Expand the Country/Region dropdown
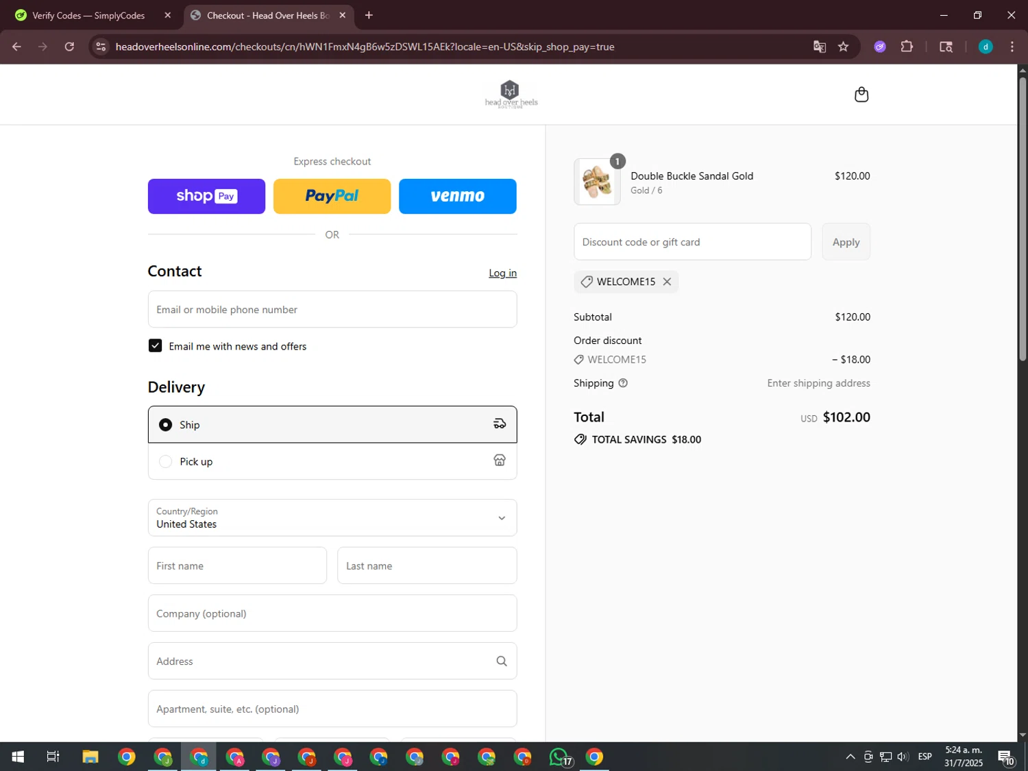This screenshot has height=771, width=1028. tap(332, 517)
